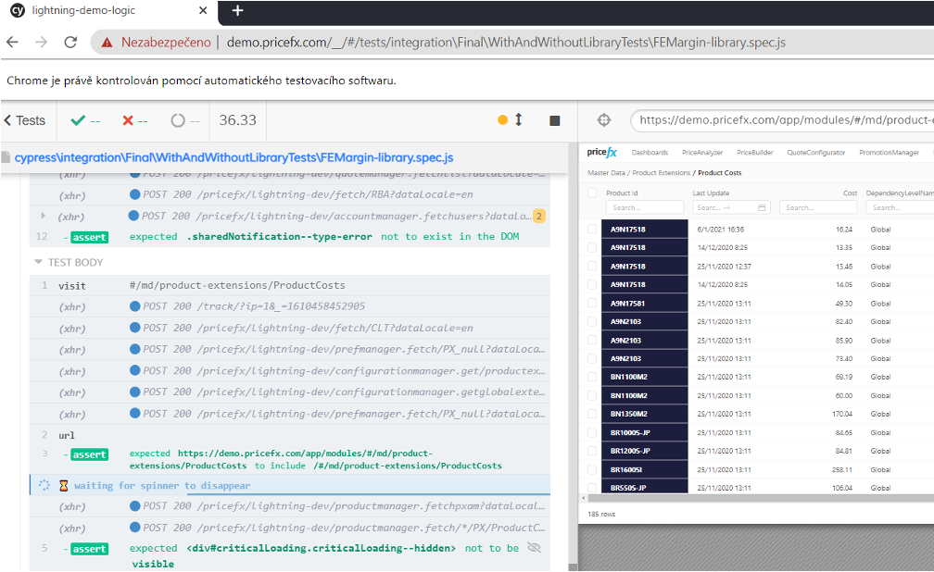Open the FEMargin-library.spec.js file link
Image resolution: width=934 pixels, height=572 pixels.
click(233, 157)
